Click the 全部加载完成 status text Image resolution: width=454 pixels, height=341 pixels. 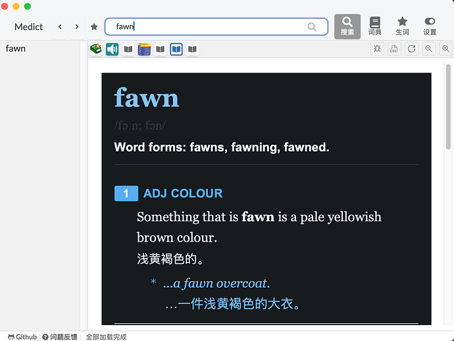click(x=106, y=337)
